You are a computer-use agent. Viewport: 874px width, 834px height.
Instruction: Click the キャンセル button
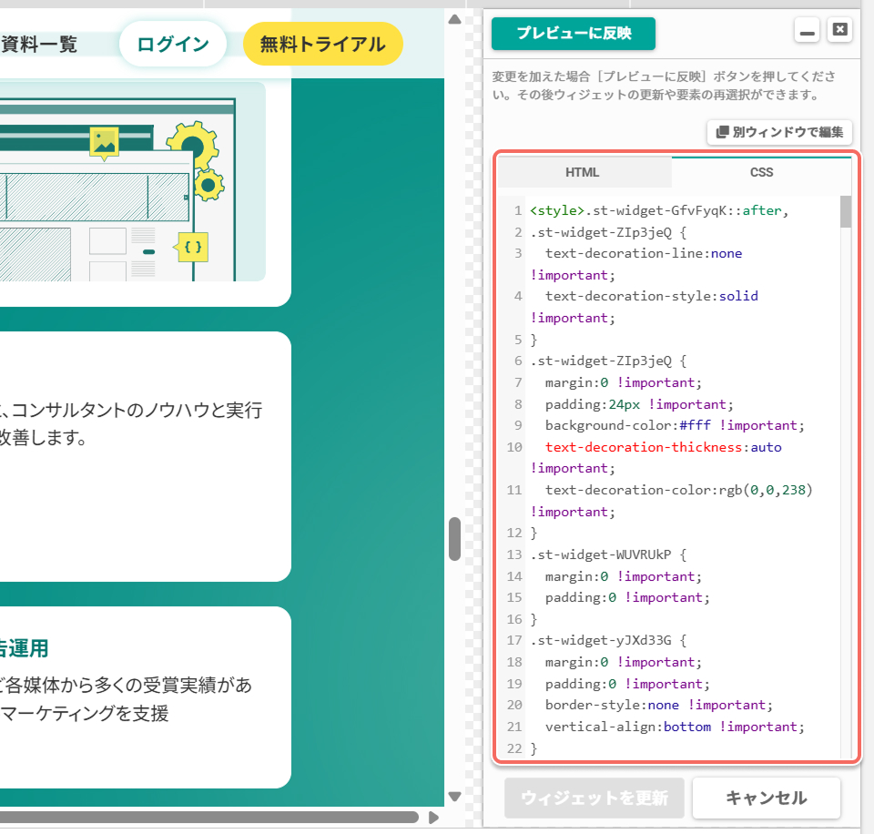767,798
